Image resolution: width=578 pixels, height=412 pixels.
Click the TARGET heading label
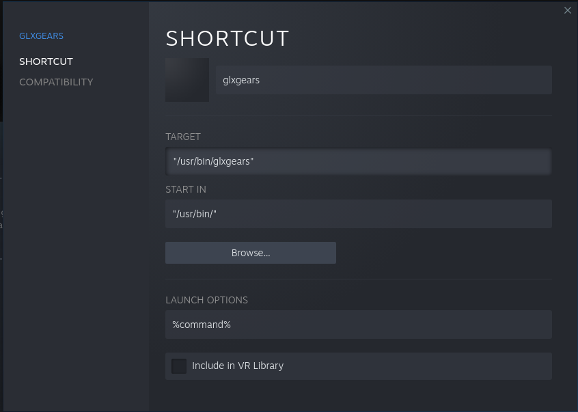[x=183, y=137]
